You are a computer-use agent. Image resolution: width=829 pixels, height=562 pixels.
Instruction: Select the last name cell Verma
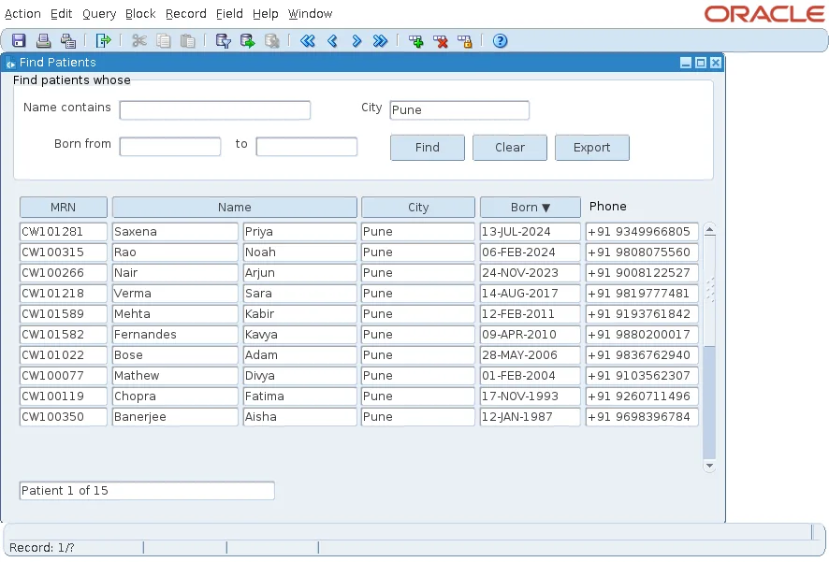coord(175,294)
